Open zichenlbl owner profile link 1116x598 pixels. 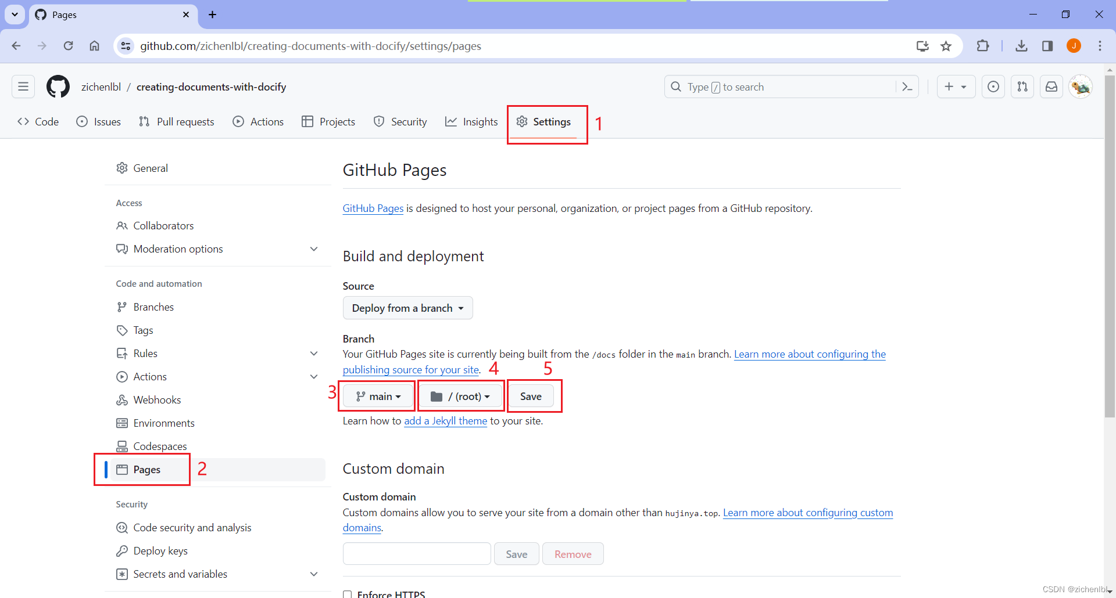pyautogui.click(x=101, y=87)
